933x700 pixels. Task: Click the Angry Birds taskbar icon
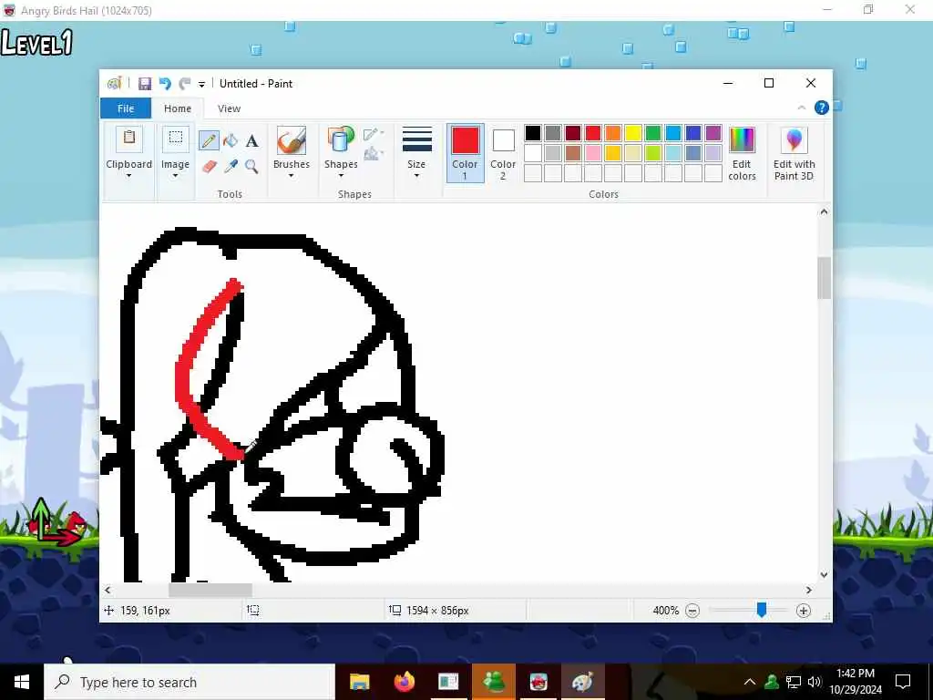coord(538,682)
